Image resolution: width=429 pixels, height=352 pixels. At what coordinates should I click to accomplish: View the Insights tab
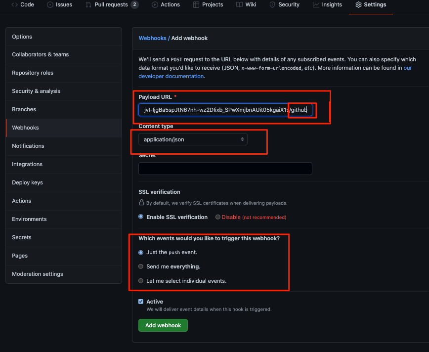pos(327,4)
